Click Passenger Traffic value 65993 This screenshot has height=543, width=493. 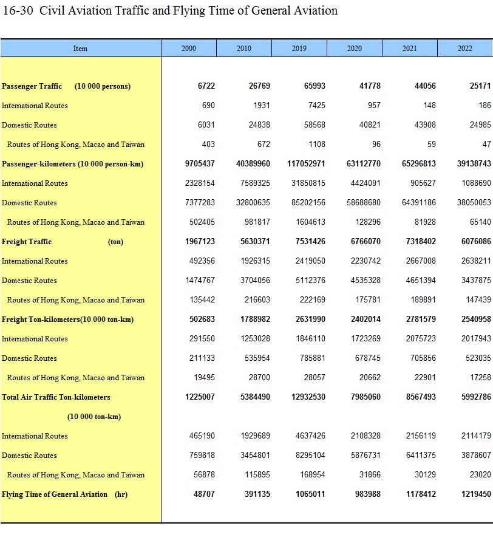[314, 86]
